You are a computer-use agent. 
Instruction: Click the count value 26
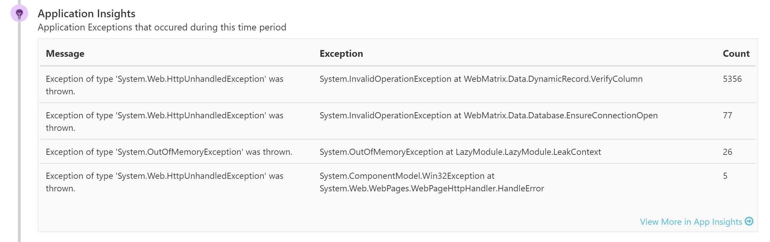[x=727, y=152]
